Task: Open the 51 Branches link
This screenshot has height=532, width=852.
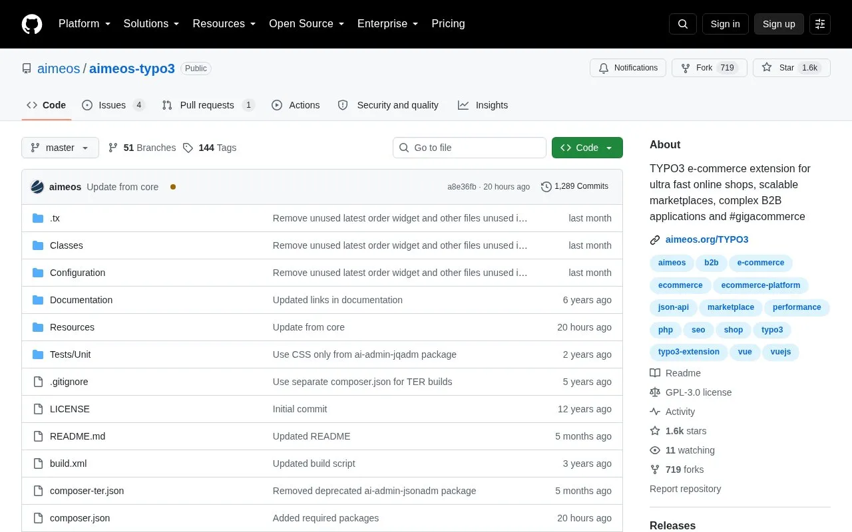Action: point(142,148)
